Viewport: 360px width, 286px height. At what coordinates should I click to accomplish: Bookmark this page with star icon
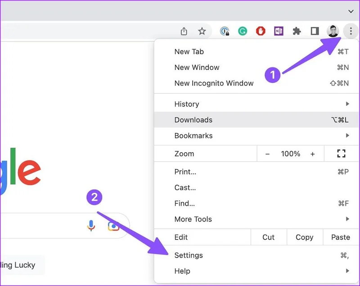coord(202,31)
